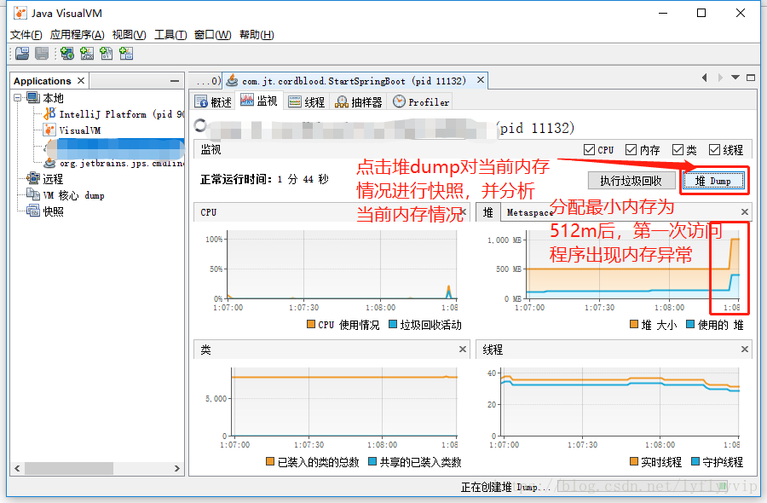Open the 帮助(H) menu
The width and height of the screenshot is (767, 503).
click(257, 35)
